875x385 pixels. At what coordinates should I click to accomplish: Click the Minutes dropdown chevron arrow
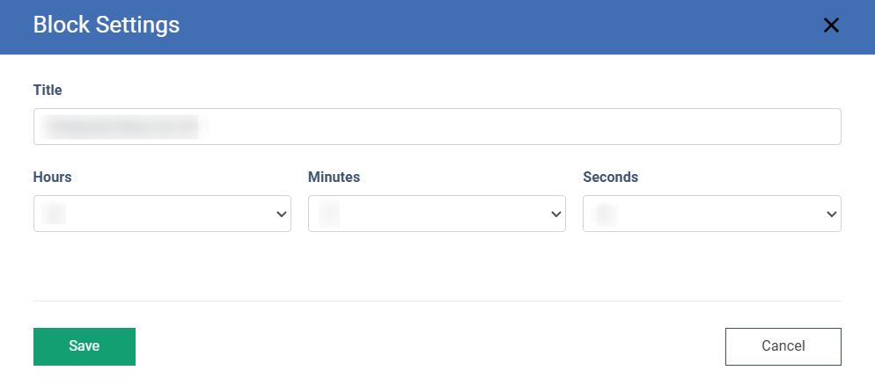pos(556,214)
